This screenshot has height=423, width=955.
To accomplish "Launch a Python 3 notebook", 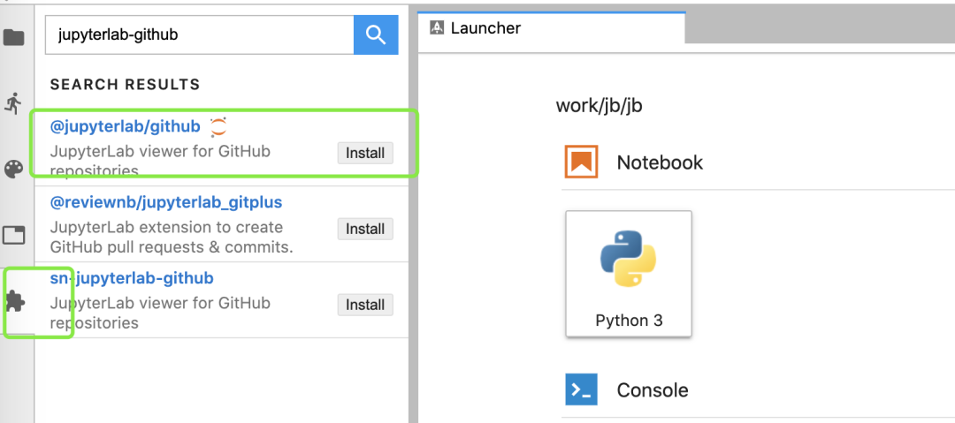I will (629, 273).
